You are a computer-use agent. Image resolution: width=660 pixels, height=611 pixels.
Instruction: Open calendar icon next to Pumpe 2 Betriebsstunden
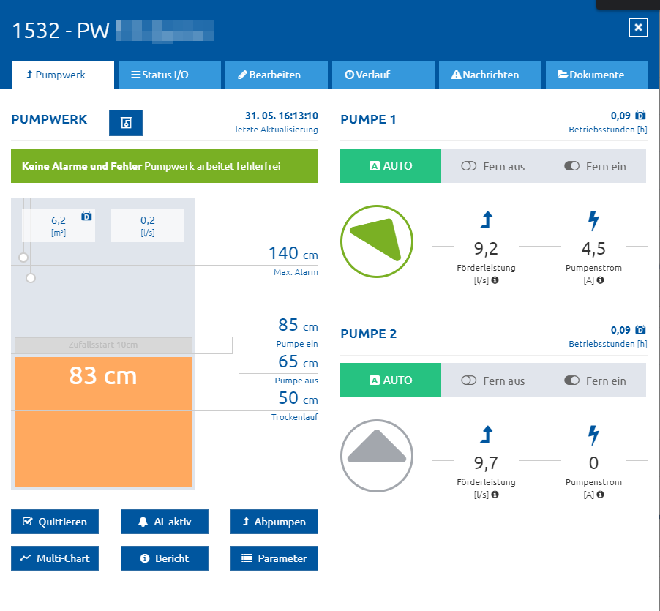640,329
